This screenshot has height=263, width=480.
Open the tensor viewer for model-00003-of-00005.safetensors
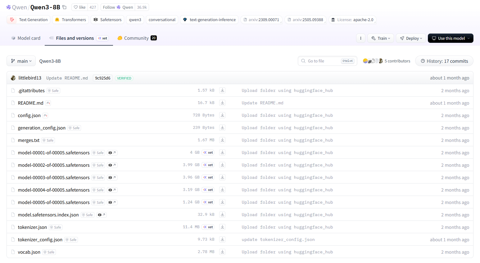click(112, 178)
